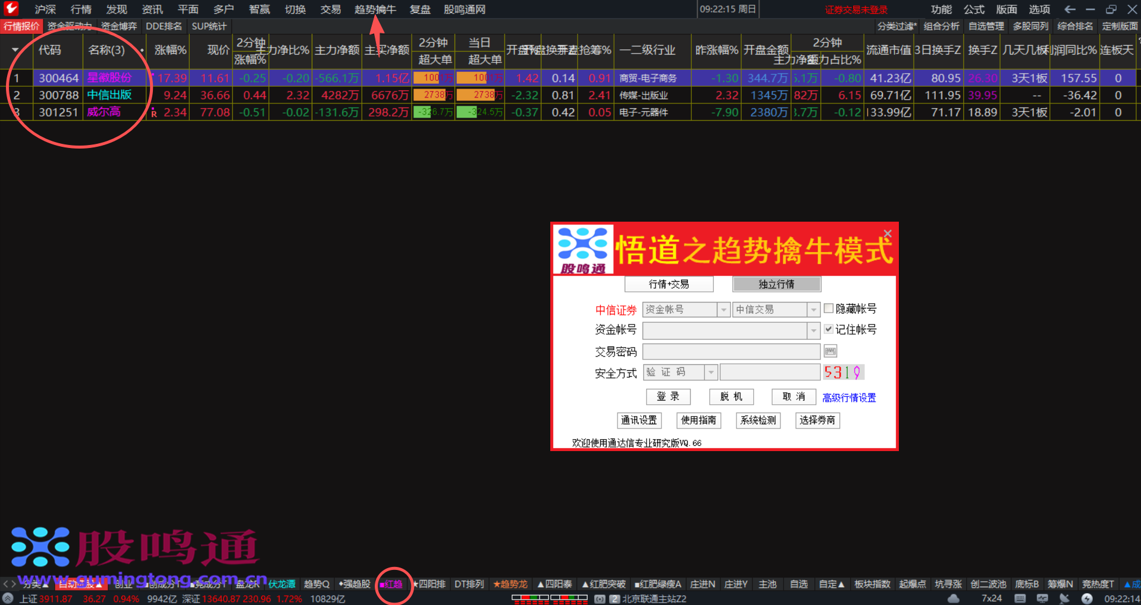Expand the 资金帐号 account number combo box
The image size is (1141, 605).
[814, 330]
